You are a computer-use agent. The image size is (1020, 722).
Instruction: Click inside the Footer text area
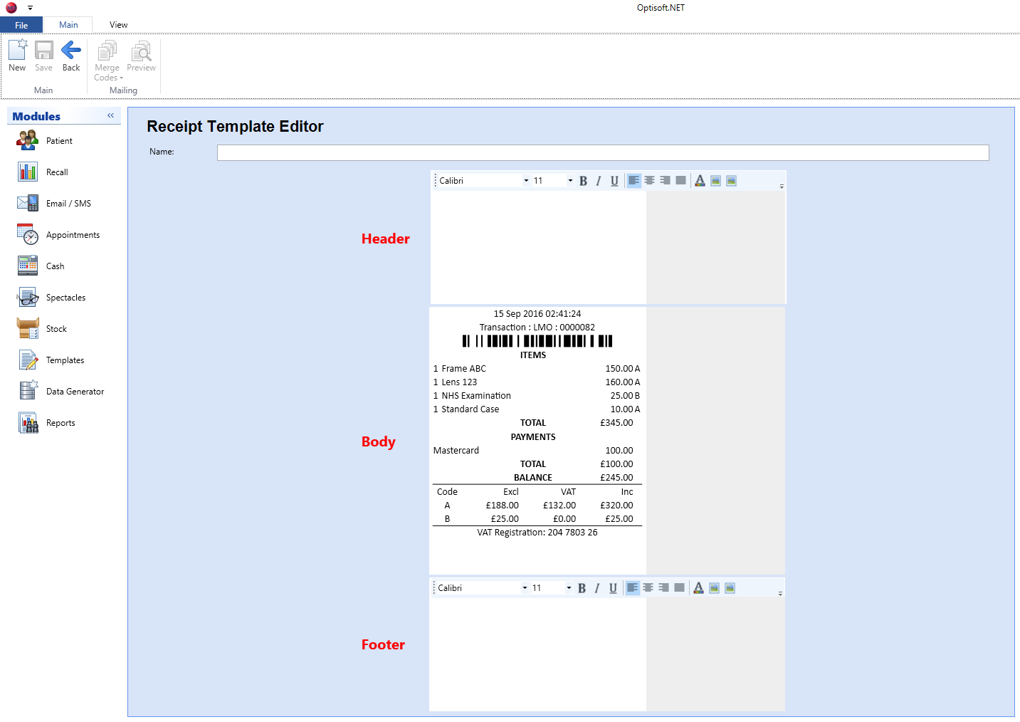(x=537, y=654)
